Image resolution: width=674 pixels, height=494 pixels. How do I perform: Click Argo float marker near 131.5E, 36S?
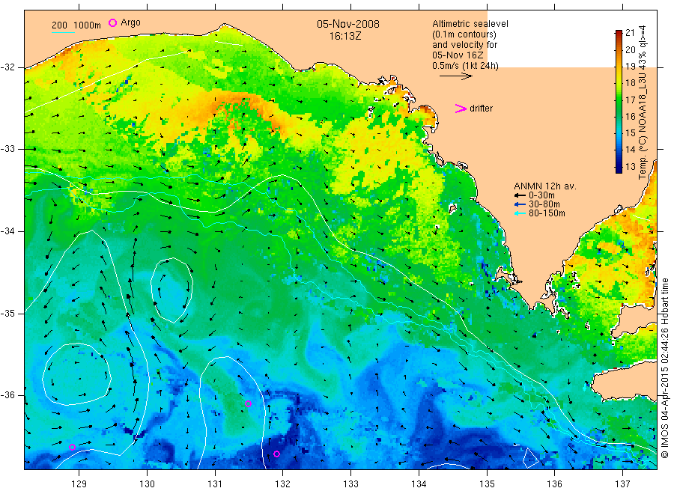[248, 403]
